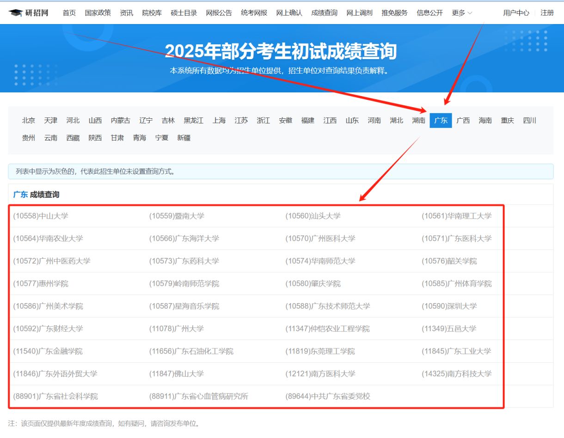Screen dimensions: 564x438
Task: Open (10558)中山大学 entry
Action: [x=41, y=216]
